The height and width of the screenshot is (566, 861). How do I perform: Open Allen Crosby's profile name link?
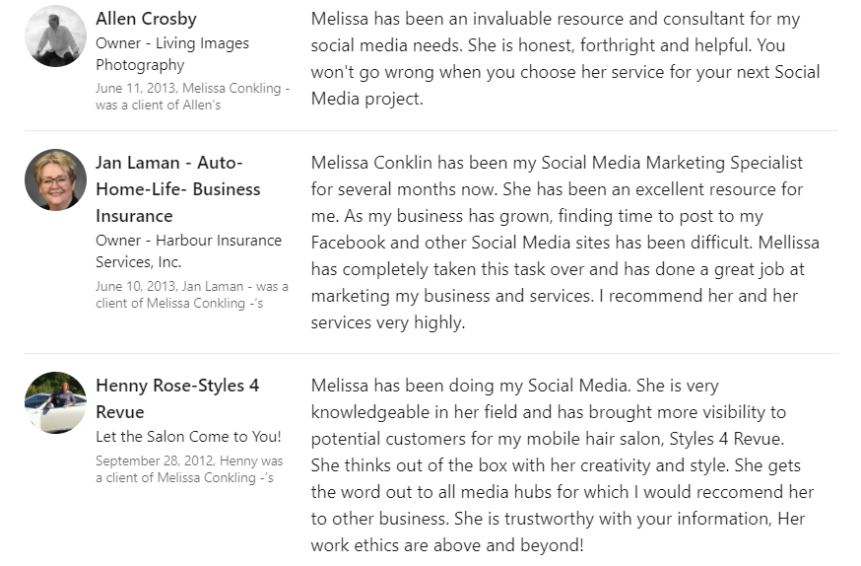[146, 19]
